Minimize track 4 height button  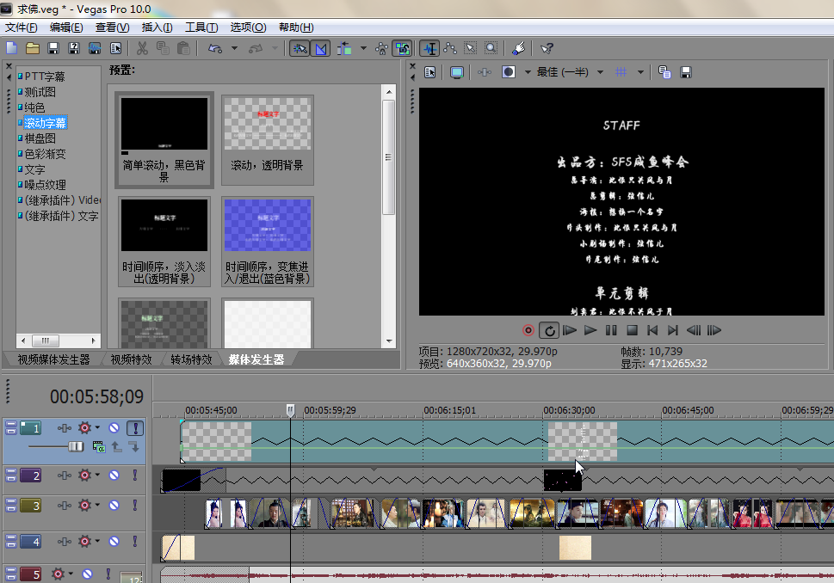click(10, 538)
